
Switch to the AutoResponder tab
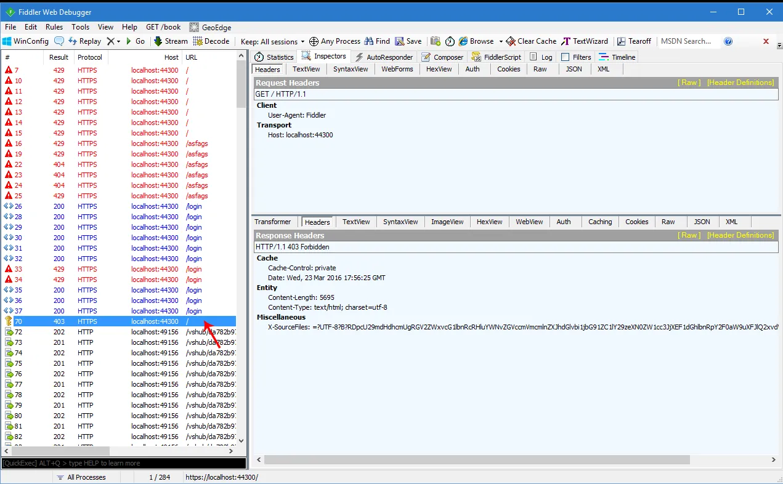click(383, 57)
